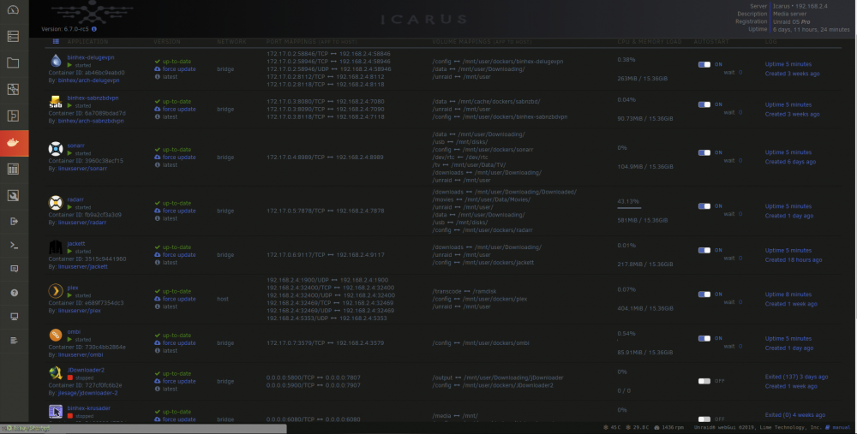Edit the wait value for binhex-delugevpn
The width and height of the screenshot is (857, 434).
pos(740,72)
